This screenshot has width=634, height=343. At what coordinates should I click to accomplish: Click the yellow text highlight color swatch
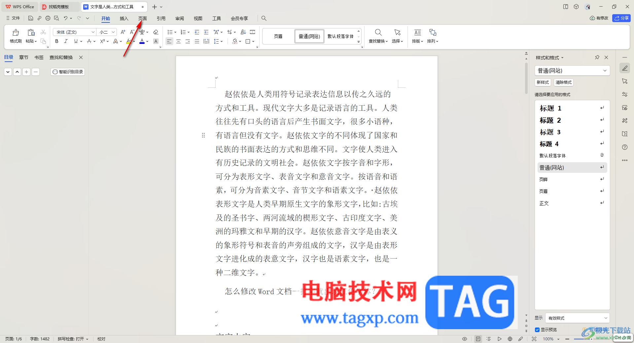[x=129, y=41]
